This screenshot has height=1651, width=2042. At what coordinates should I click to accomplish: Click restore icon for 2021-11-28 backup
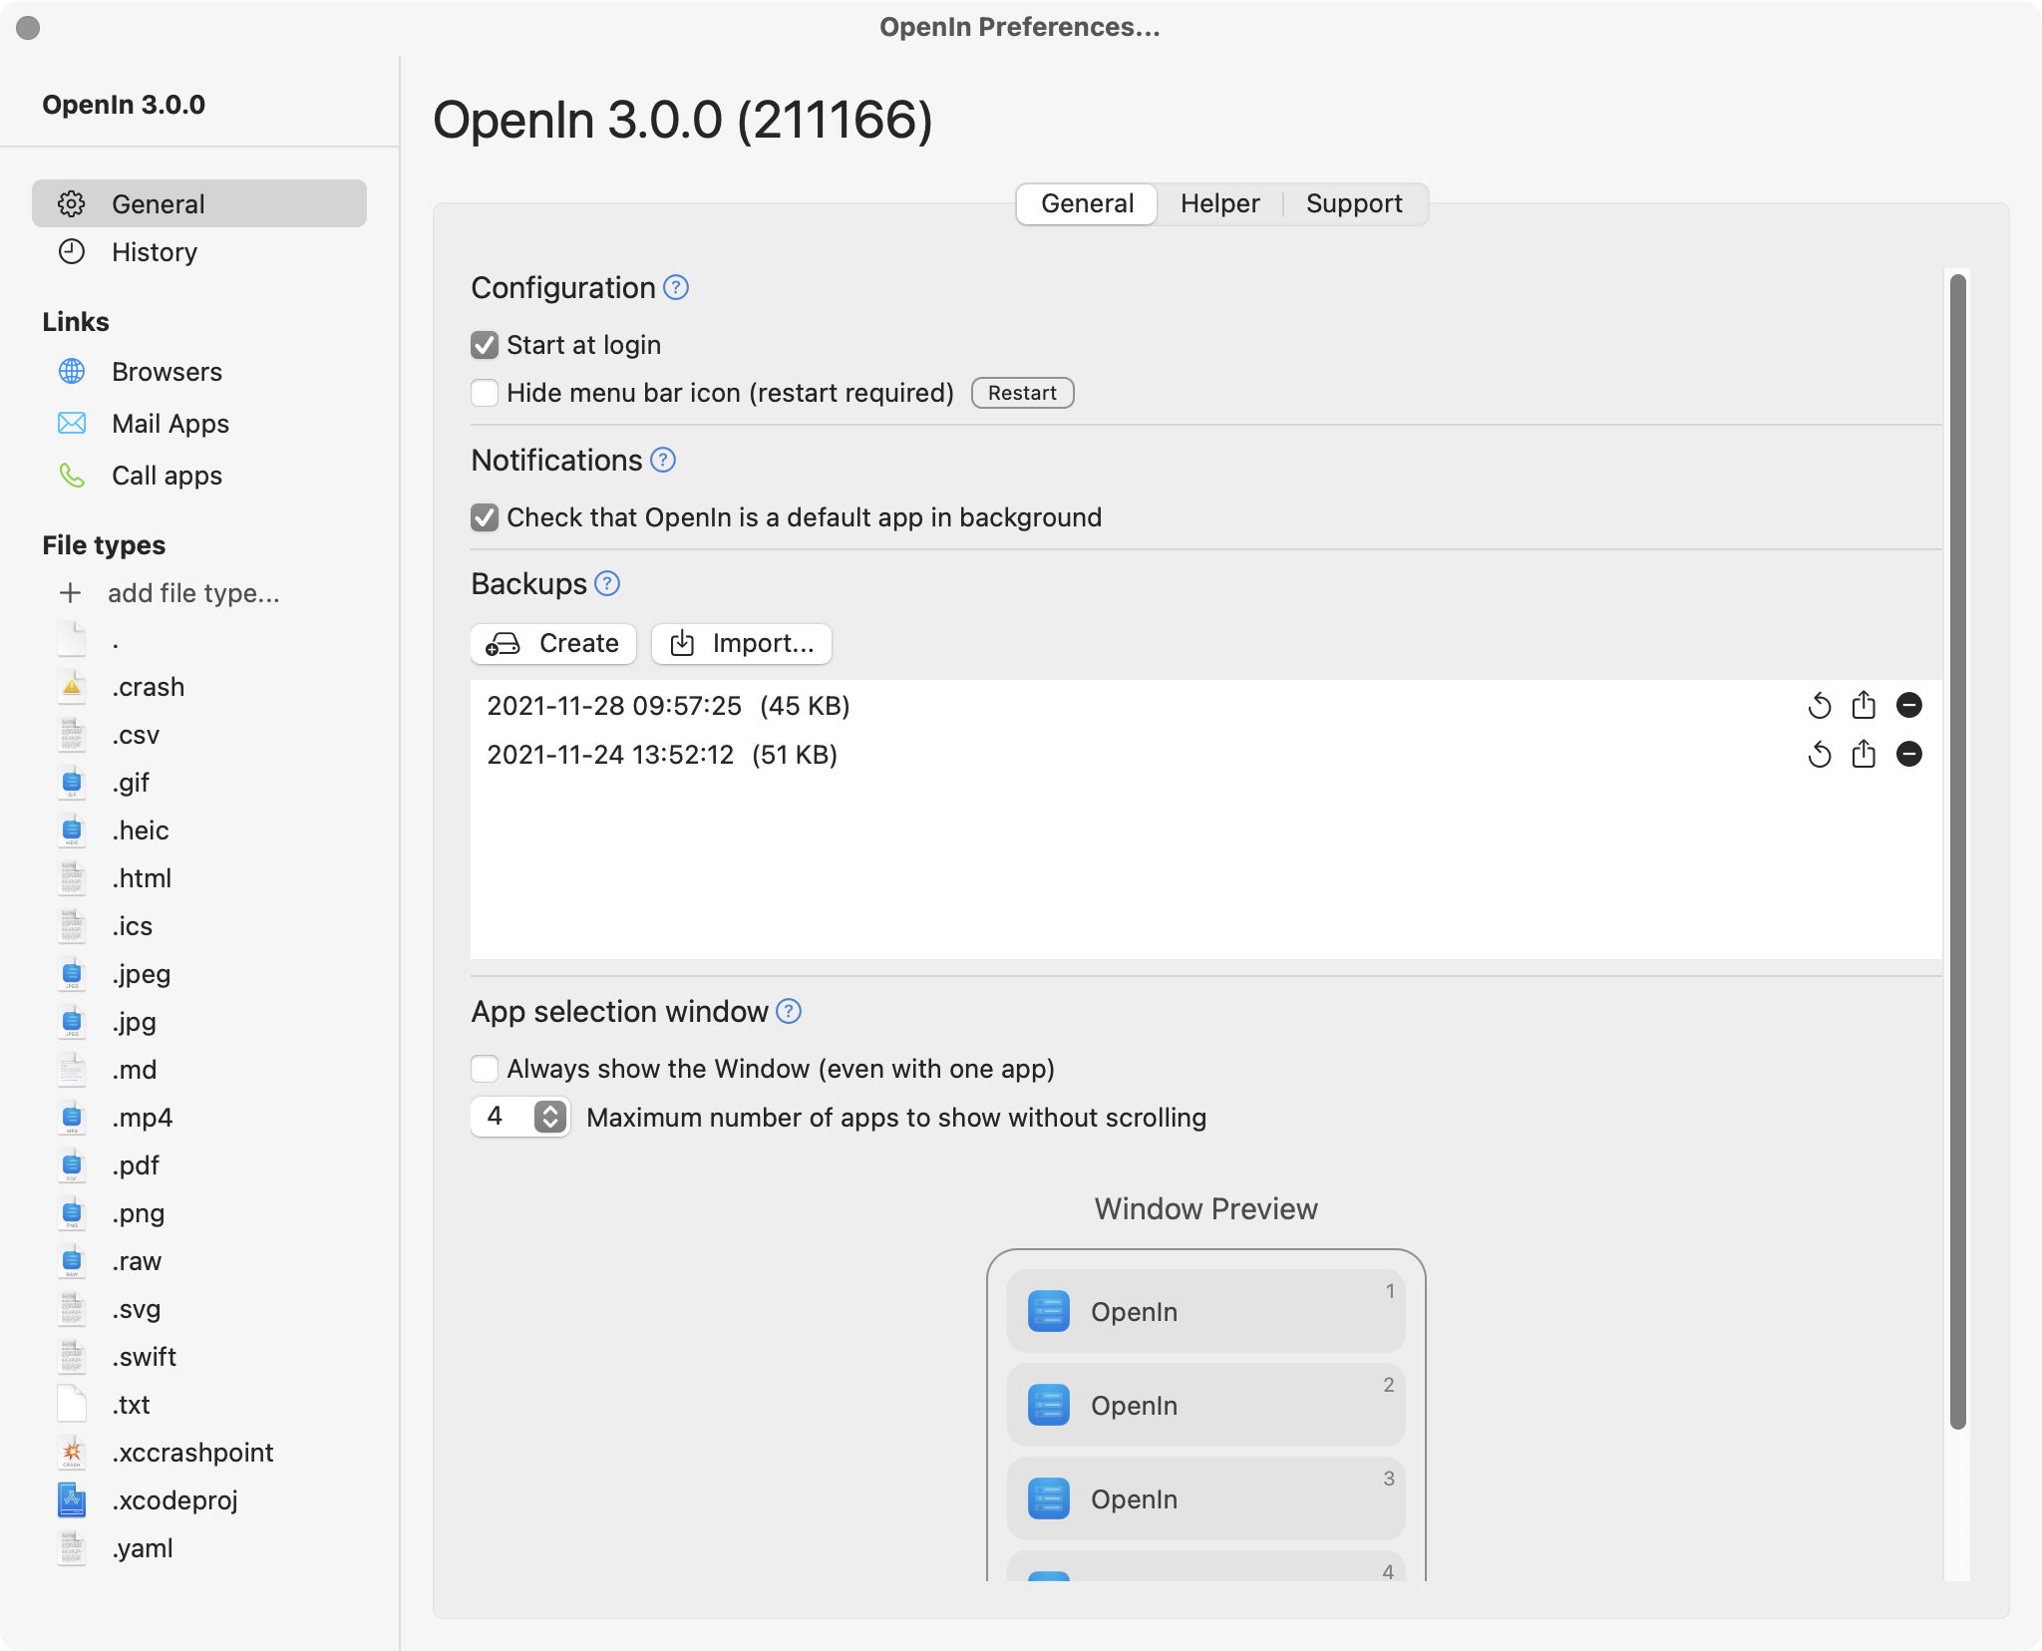tap(1820, 704)
